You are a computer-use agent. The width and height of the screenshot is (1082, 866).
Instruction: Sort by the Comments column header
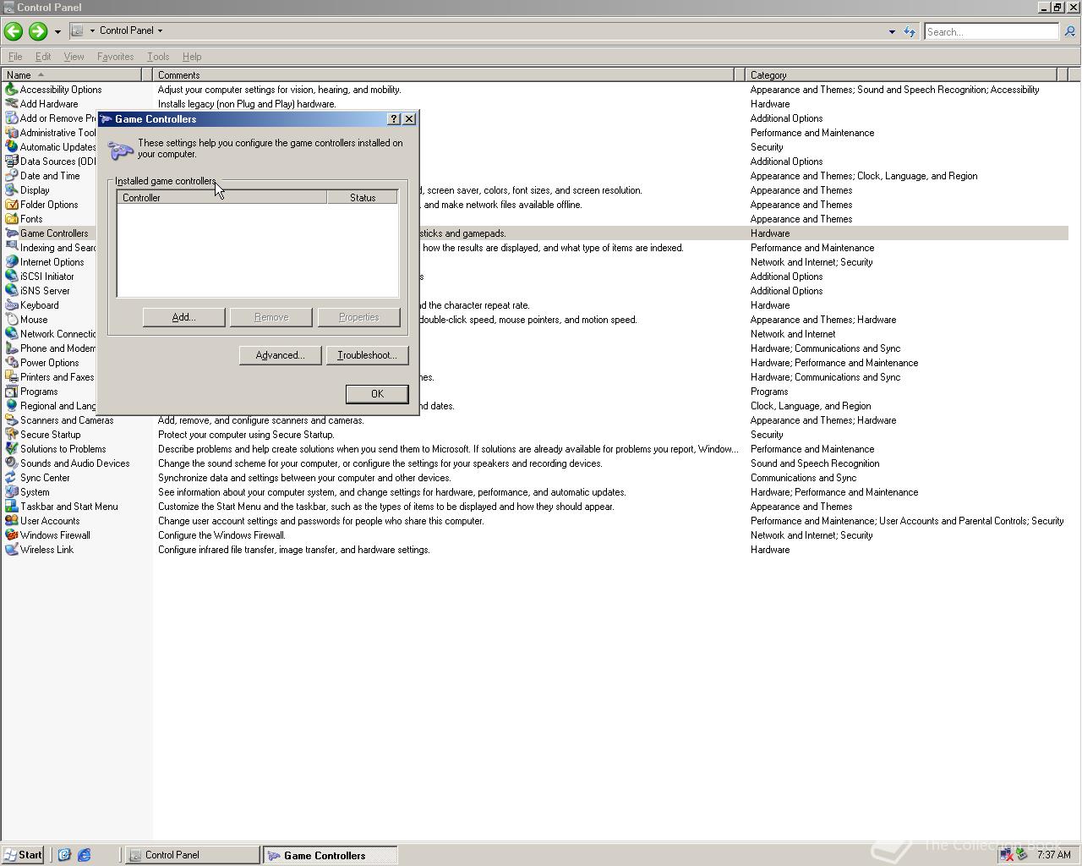(443, 75)
